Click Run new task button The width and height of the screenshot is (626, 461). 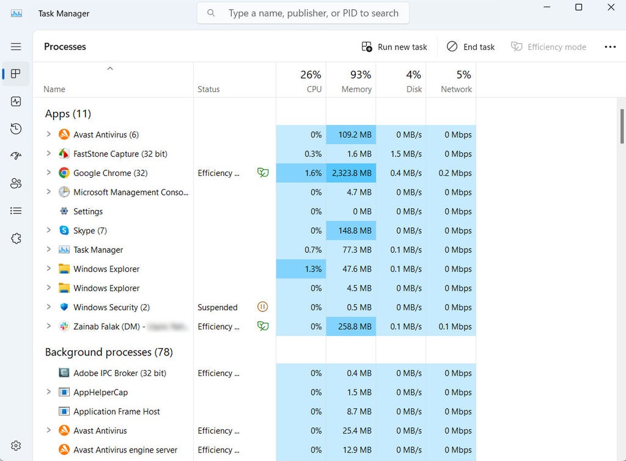pyautogui.click(x=394, y=47)
